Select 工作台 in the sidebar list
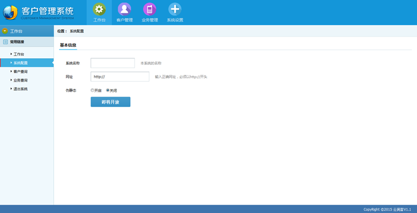417x213 pixels. tap(18, 54)
